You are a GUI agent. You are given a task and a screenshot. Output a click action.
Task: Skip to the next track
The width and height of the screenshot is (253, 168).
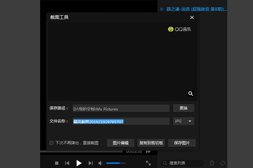point(90,163)
